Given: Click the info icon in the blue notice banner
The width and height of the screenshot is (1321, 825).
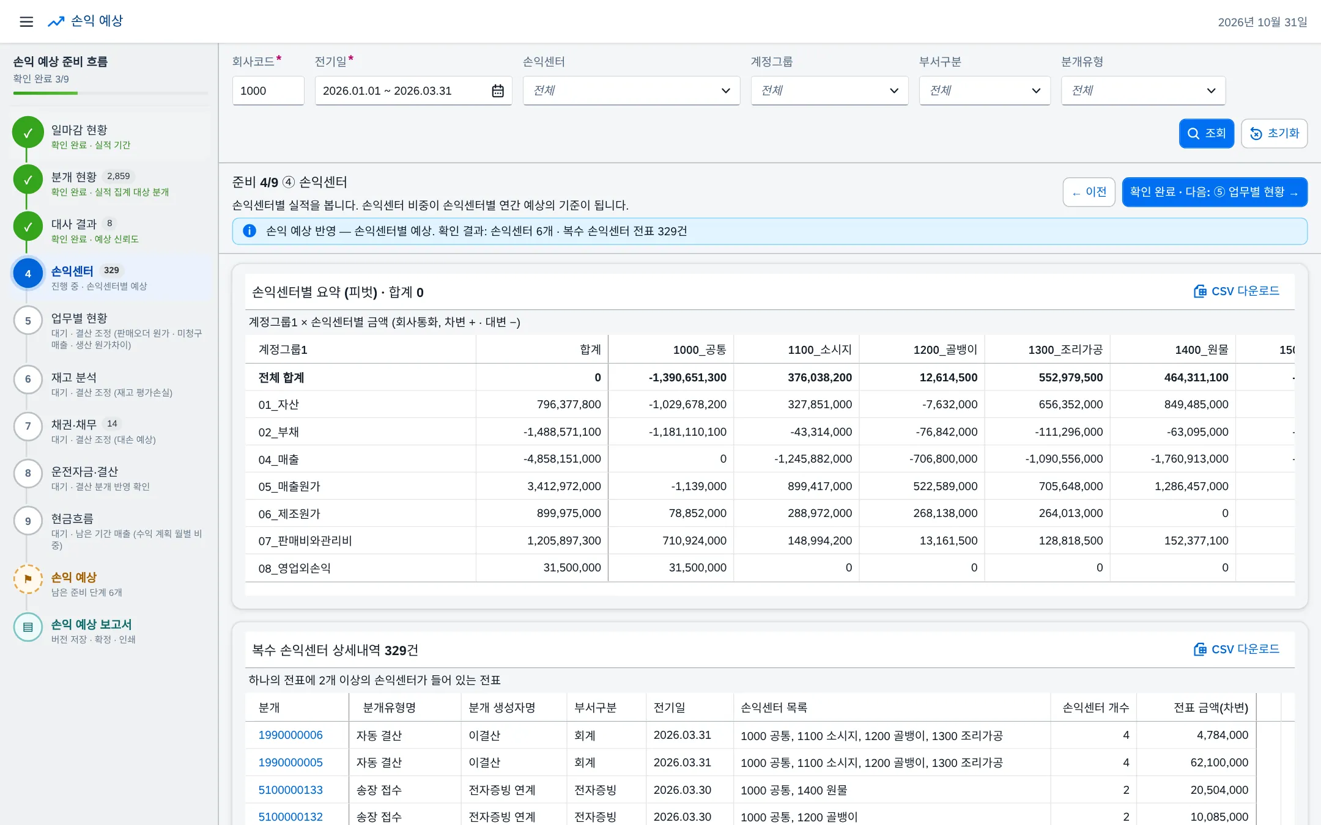Looking at the screenshot, I should pyautogui.click(x=250, y=231).
